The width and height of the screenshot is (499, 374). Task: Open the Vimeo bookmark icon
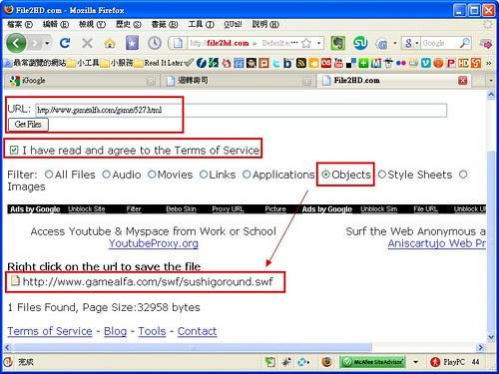pyautogui.click(x=426, y=63)
